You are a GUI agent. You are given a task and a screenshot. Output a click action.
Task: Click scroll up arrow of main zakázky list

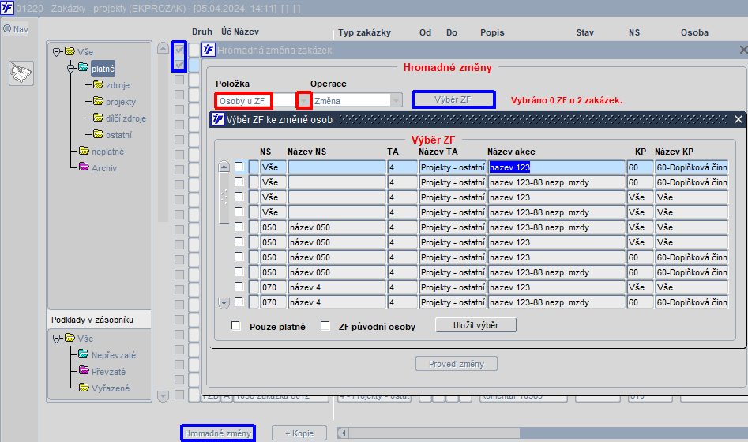[163, 48]
